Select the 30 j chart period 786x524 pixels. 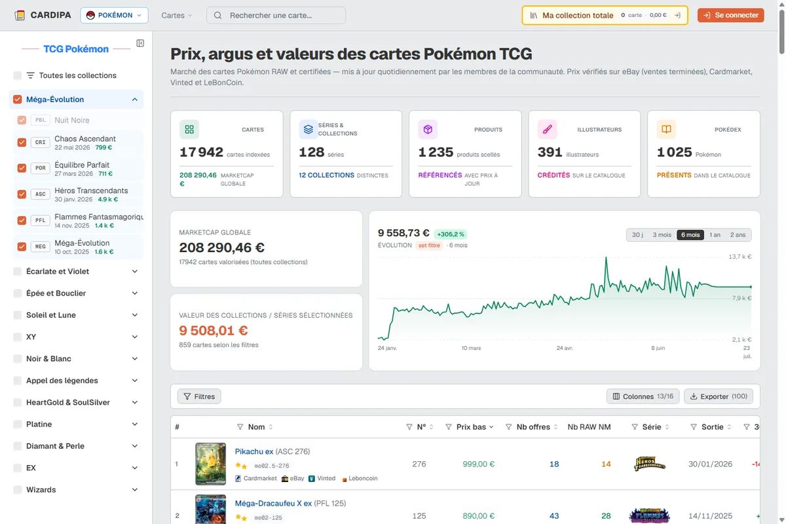pyautogui.click(x=637, y=235)
